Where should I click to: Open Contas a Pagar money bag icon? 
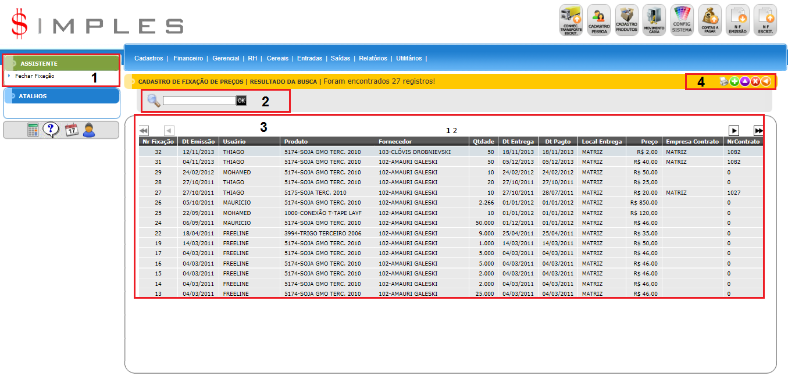(710, 20)
